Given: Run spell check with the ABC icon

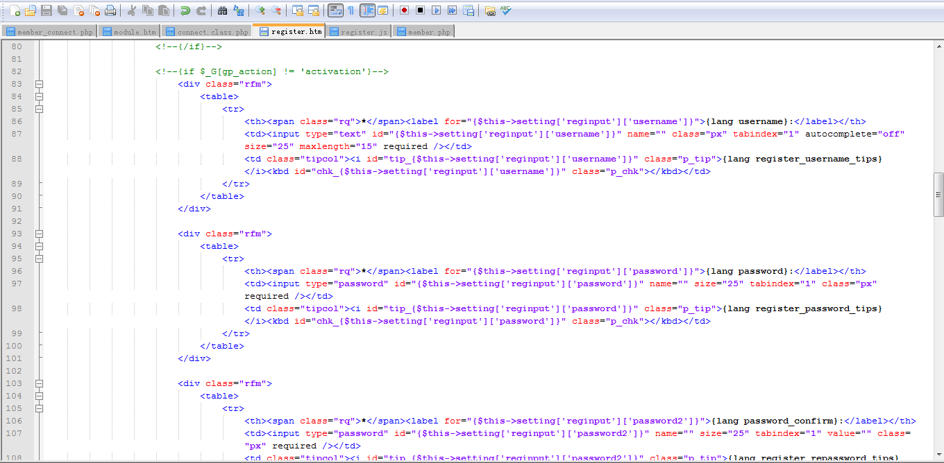Looking at the screenshot, I should click(x=506, y=10).
